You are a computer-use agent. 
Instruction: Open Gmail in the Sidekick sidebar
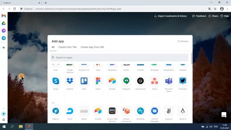coord(4,16)
